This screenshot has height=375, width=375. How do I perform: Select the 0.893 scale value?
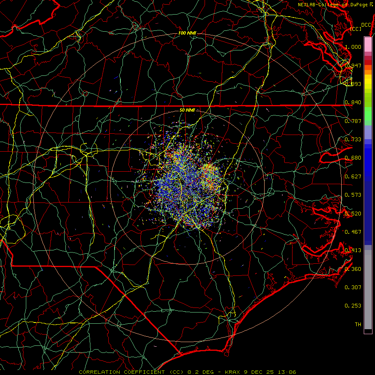(x=353, y=84)
